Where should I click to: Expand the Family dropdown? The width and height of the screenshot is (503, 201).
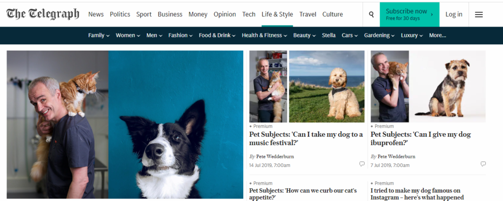99,35
